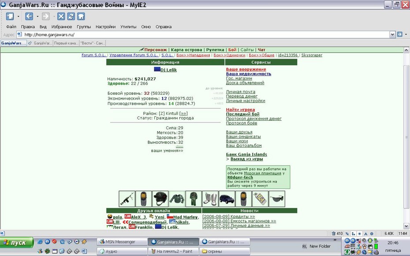Switch to MSN Messenger taskbar button
This screenshot has width=410, height=256.
[x=122, y=242]
